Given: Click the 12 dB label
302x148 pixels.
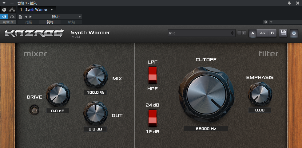Looking at the screenshot, I should click(x=153, y=132).
